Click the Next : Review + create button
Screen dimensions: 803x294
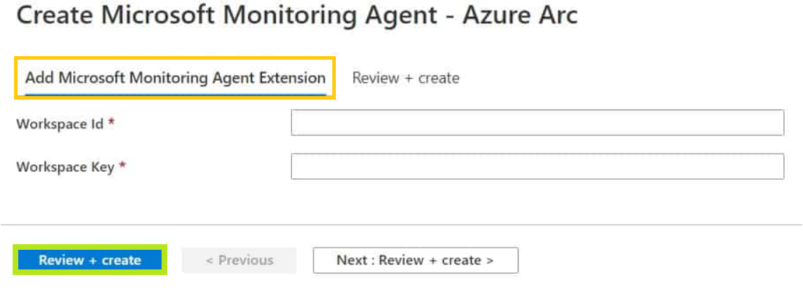pyautogui.click(x=415, y=260)
